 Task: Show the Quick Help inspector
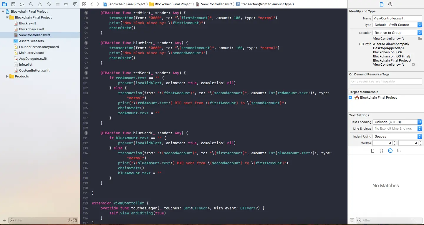click(x=390, y=4)
